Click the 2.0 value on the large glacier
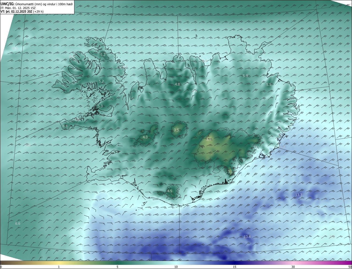 point(209,139)
